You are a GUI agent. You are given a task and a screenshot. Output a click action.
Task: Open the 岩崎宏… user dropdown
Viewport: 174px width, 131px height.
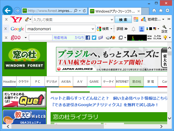(163, 19)
